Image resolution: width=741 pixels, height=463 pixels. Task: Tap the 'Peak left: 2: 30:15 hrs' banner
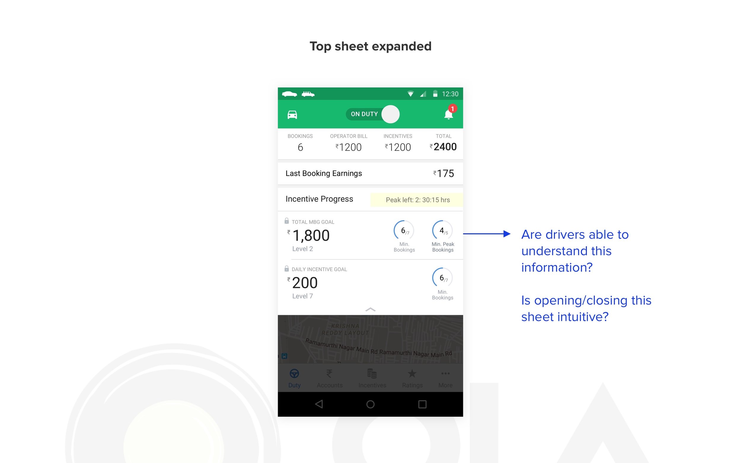pyautogui.click(x=417, y=200)
